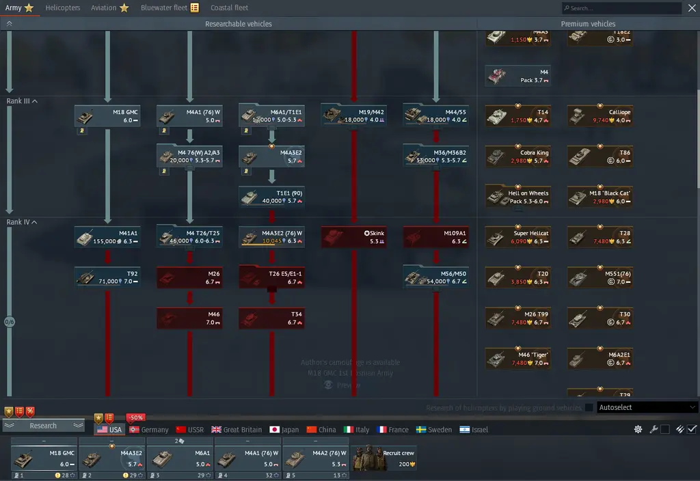Click the wrench repair icon
The height and width of the screenshot is (481, 700).
coord(653,429)
